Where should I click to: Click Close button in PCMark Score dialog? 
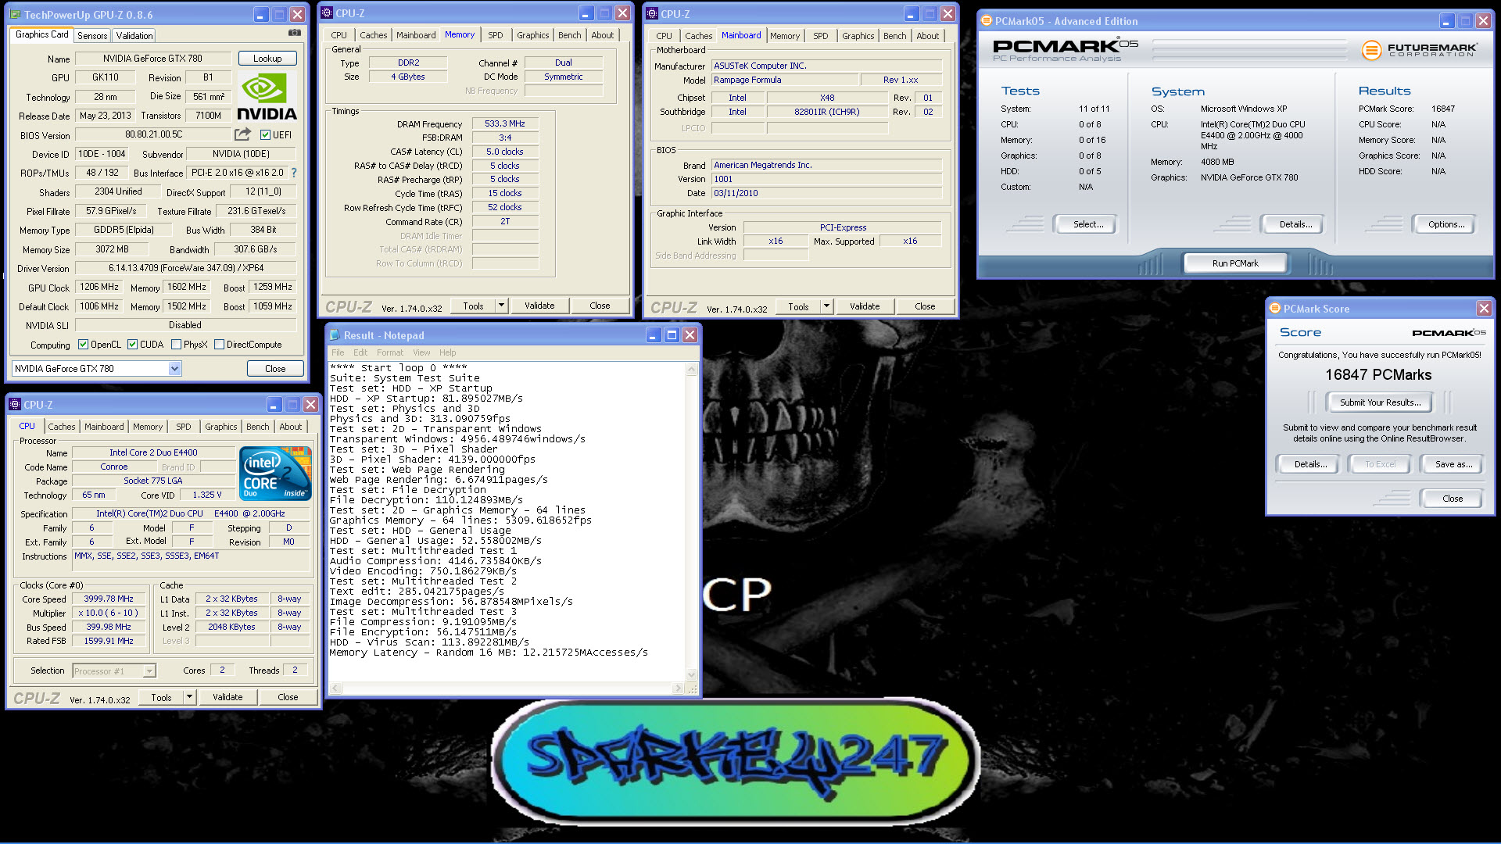1453,499
